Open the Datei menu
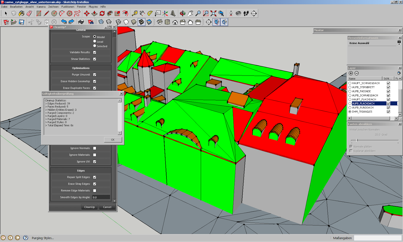Screen dimensions: 403x242 [x=4, y=7]
